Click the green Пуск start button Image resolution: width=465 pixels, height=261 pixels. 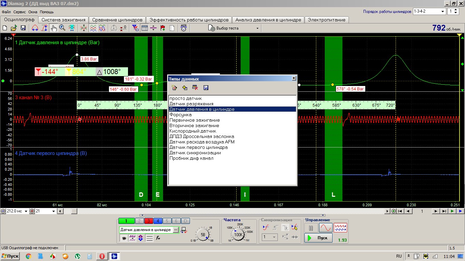tap(318, 238)
